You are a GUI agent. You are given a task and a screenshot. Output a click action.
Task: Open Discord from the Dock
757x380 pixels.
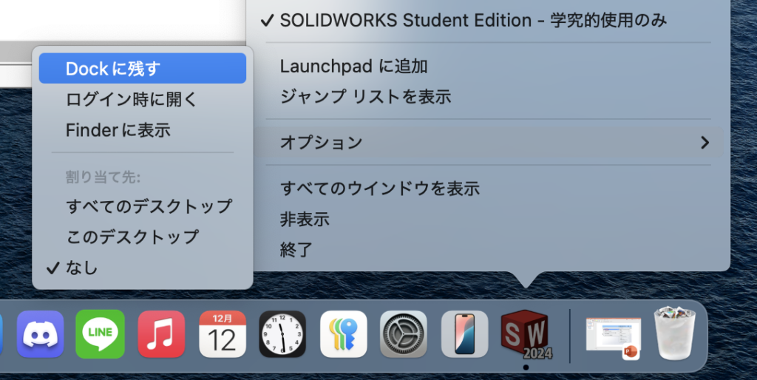pos(41,334)
